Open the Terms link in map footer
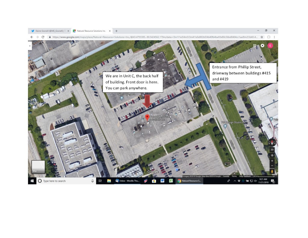The image size is (308, 238). coord(234,176)
